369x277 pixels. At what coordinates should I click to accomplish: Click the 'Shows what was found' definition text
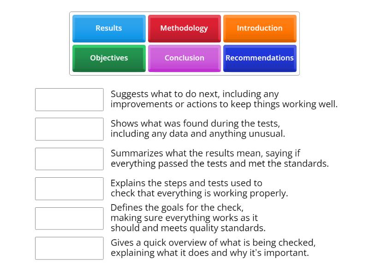pos(197,129)
